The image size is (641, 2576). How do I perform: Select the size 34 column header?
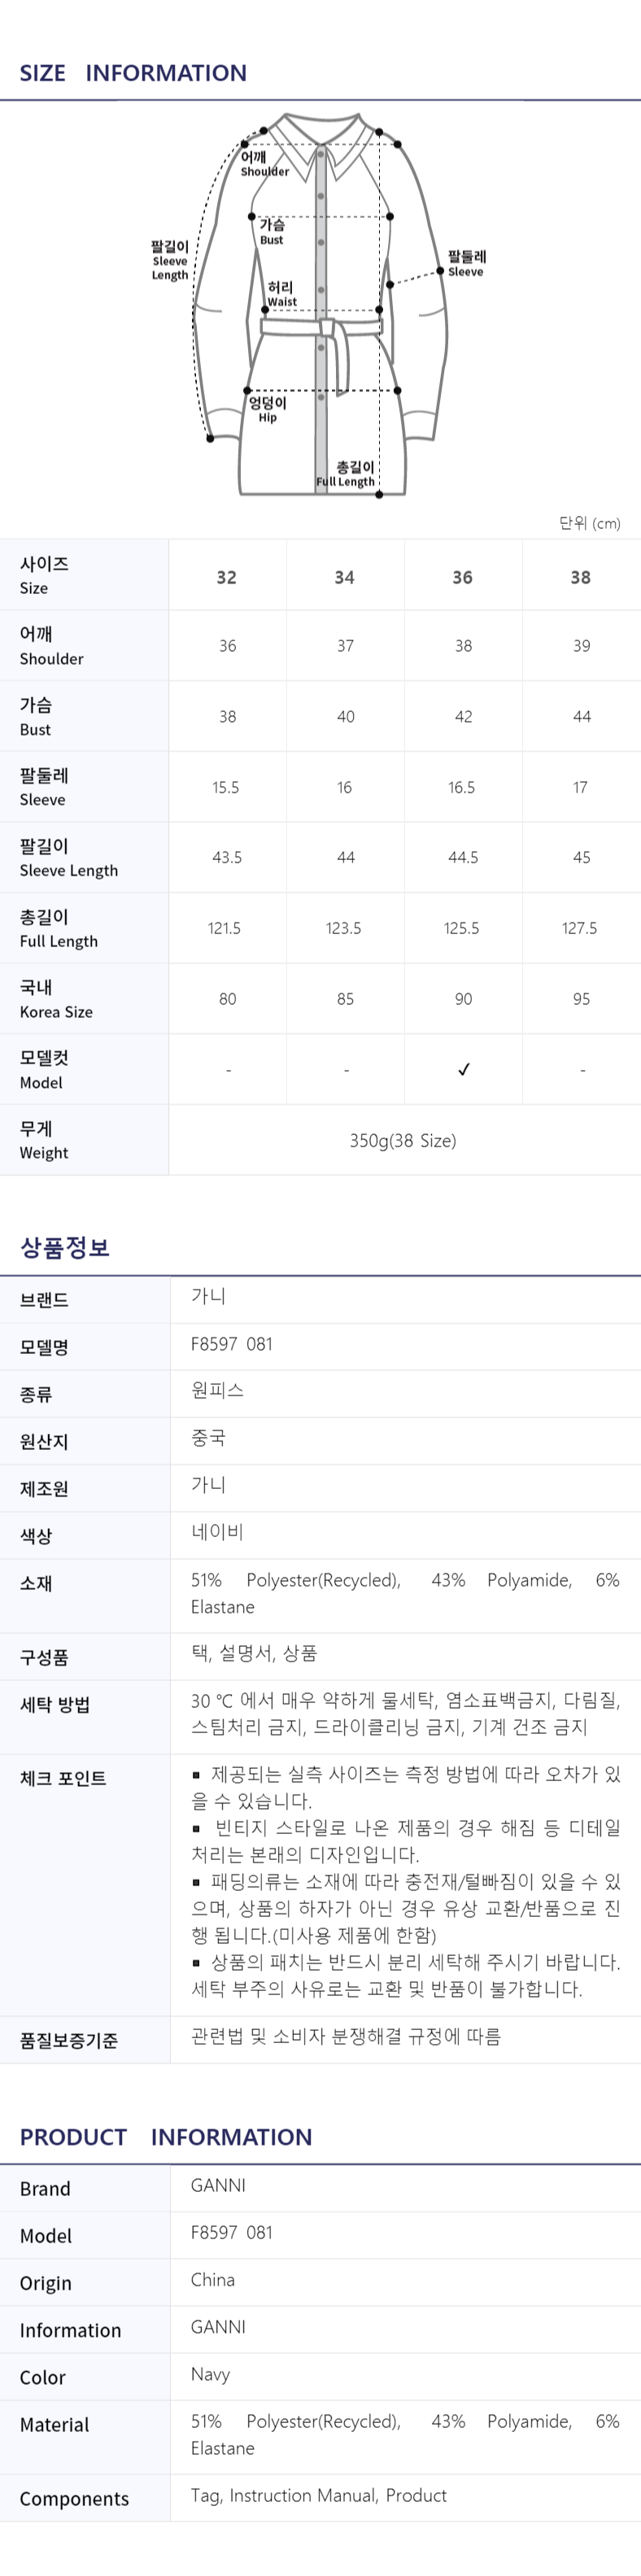click(x=344, y=577)
